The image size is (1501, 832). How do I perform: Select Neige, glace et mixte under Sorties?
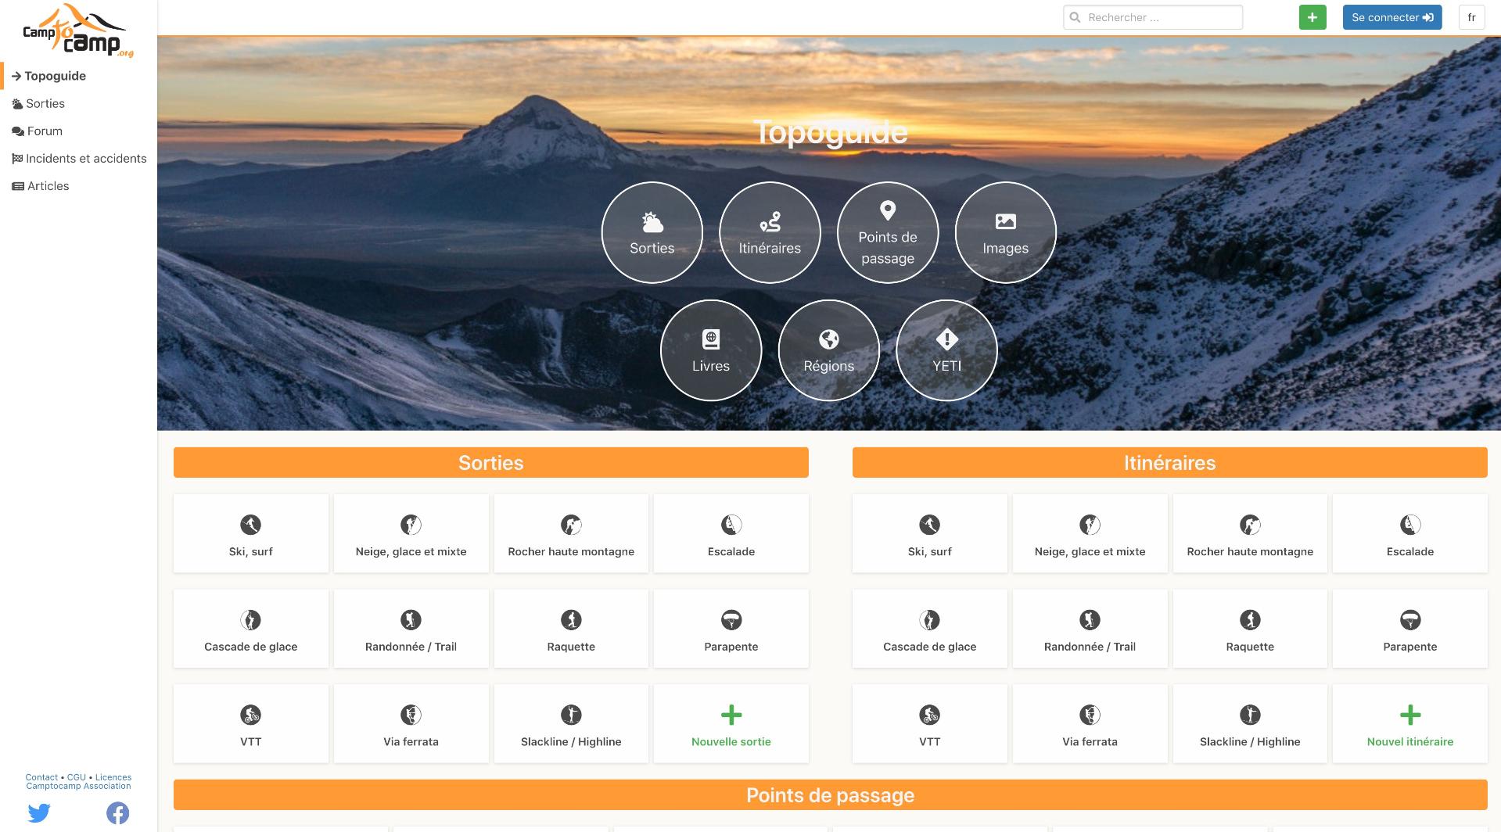click(x=411, y=533)
